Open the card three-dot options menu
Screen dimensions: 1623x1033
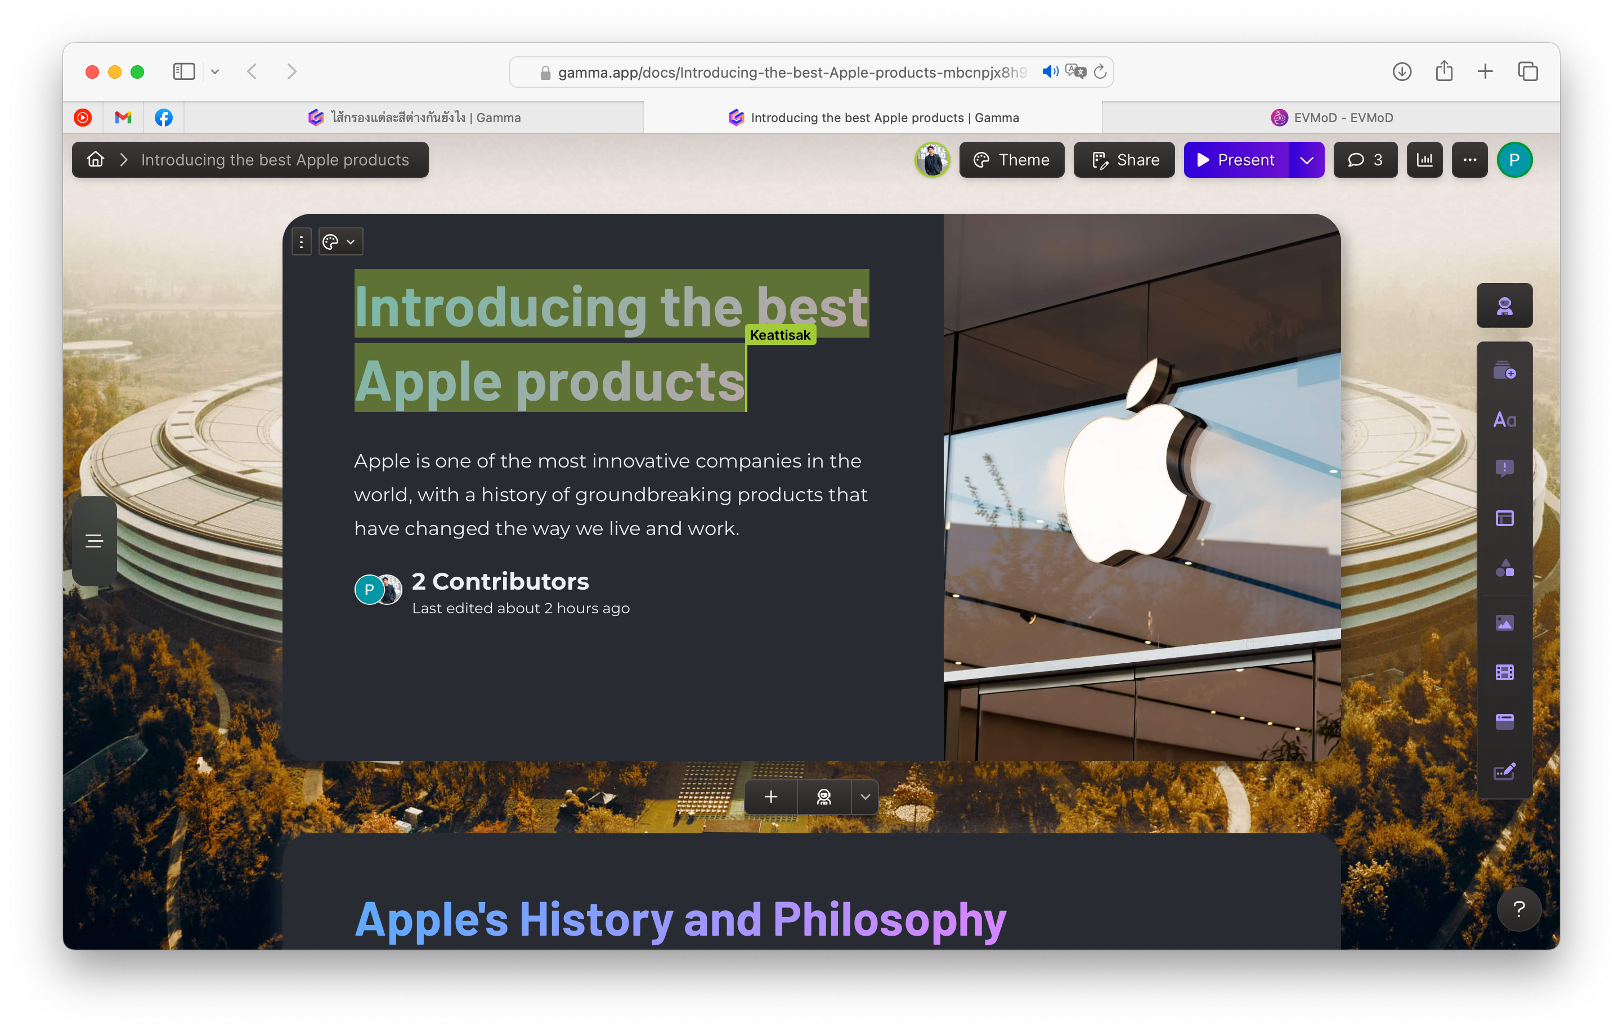point(301,242)
